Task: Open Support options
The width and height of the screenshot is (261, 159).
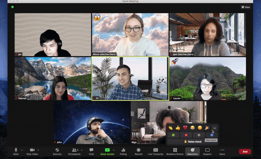Action: pyautogui.click(x=207, y=151)
